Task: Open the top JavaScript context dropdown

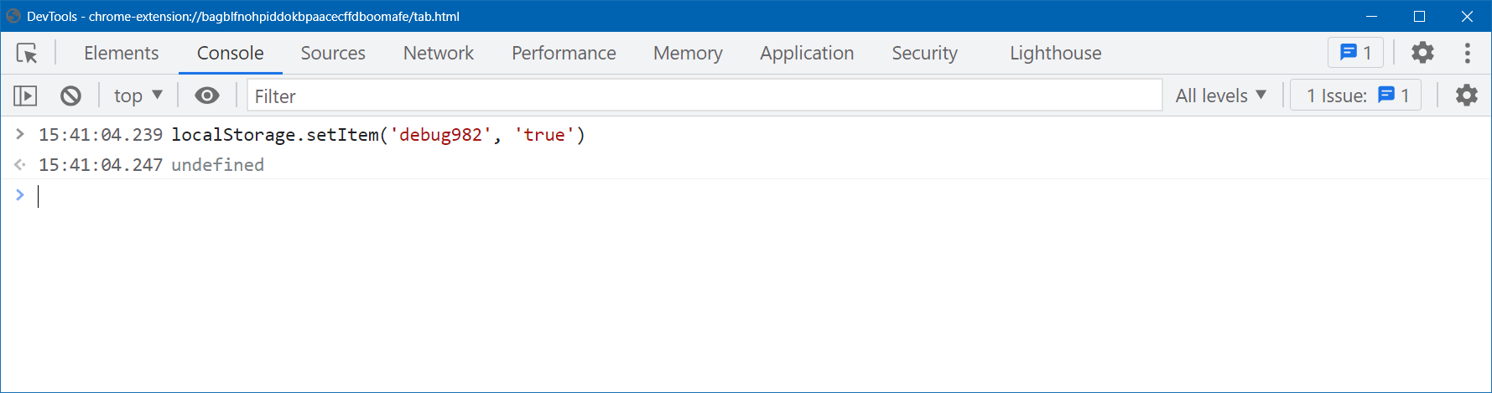Action: pos(138,96)
